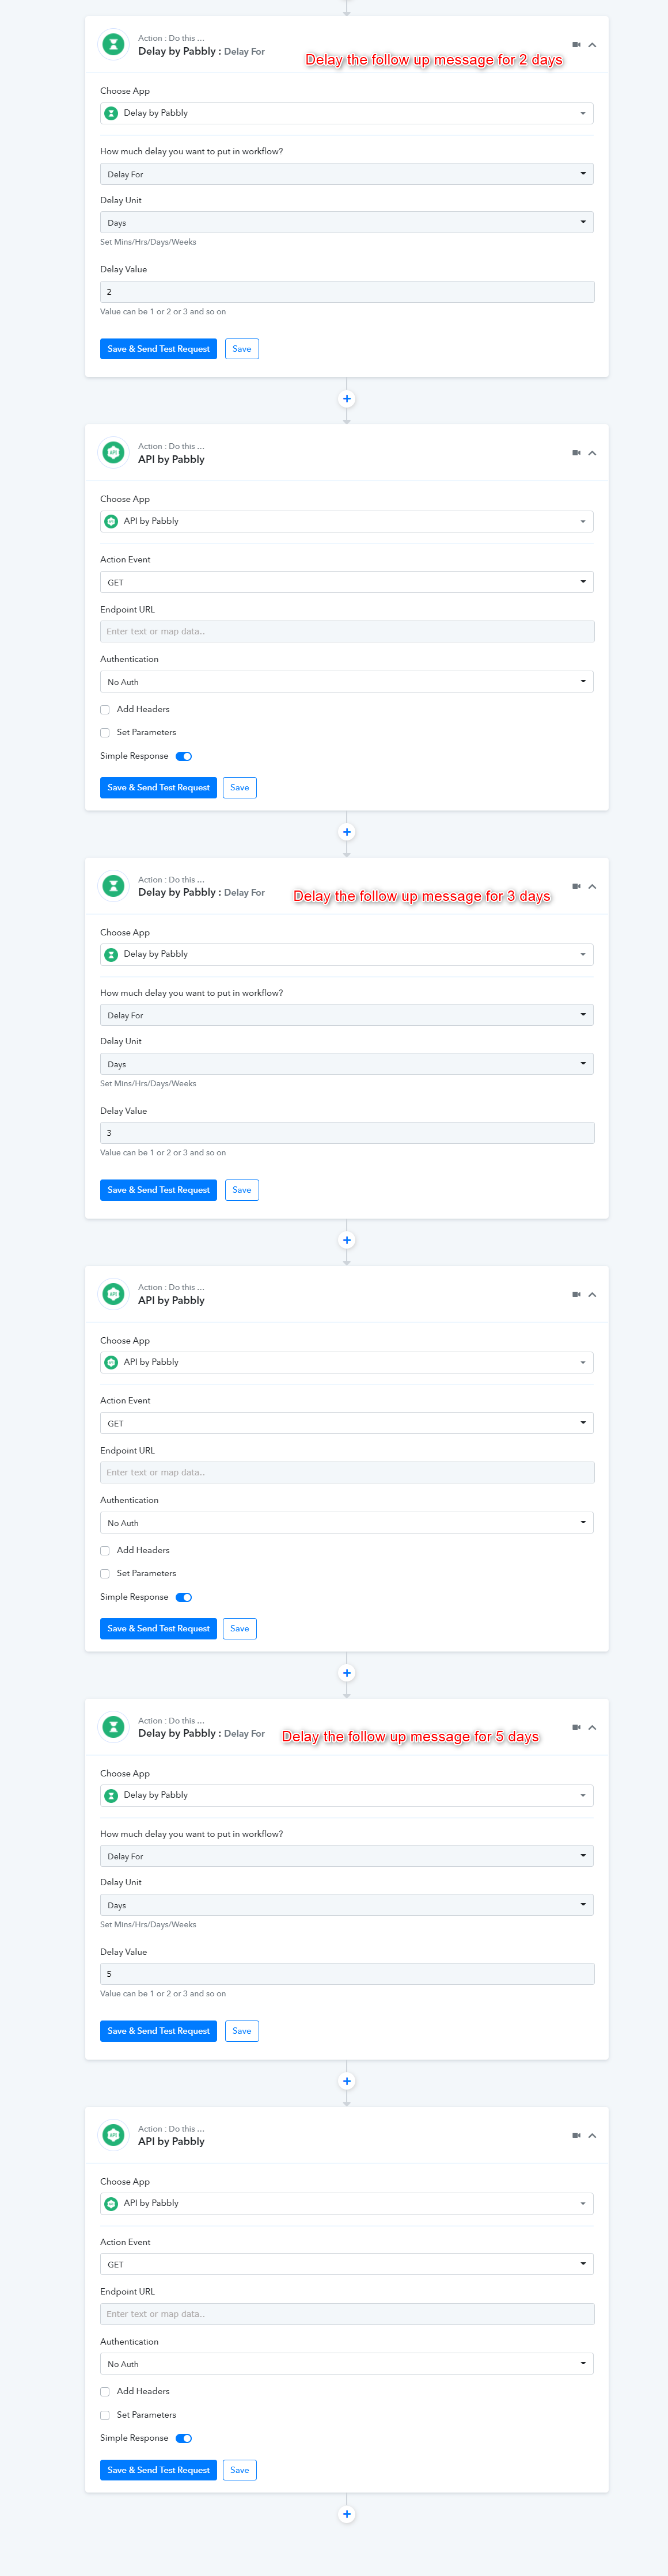Collapse the API step following the 5-day delay
The width and height of the screenshot is (668, 2576).
pos(592,2135)
